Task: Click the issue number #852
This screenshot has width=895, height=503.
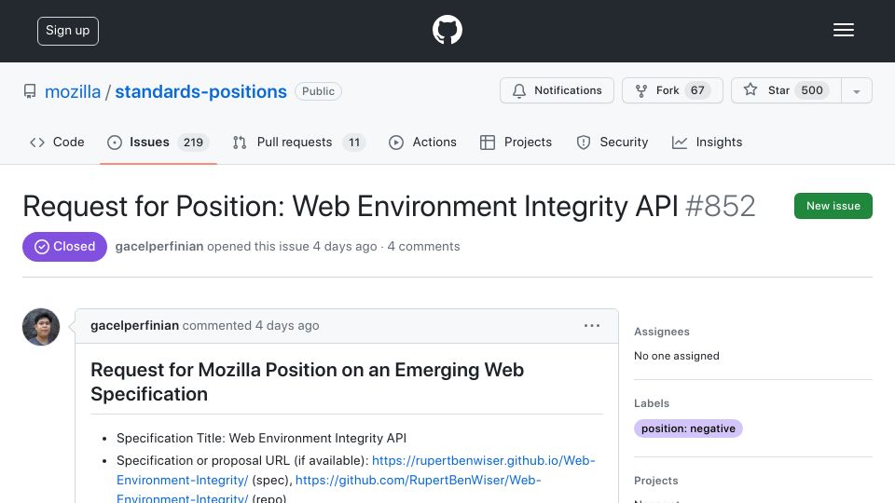Action: [x=721, y=206]
